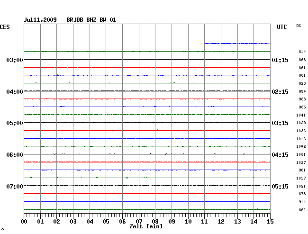Viewport: 308px width, 234px height.
Task: Select the station label BRJOB BHZ BW 01
Action: pos(91,20)
